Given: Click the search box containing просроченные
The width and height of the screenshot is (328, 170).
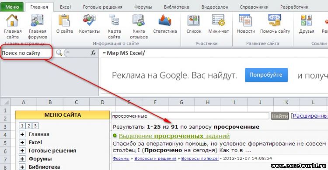Looking at the screenshot, I should [x=190, y=116].
